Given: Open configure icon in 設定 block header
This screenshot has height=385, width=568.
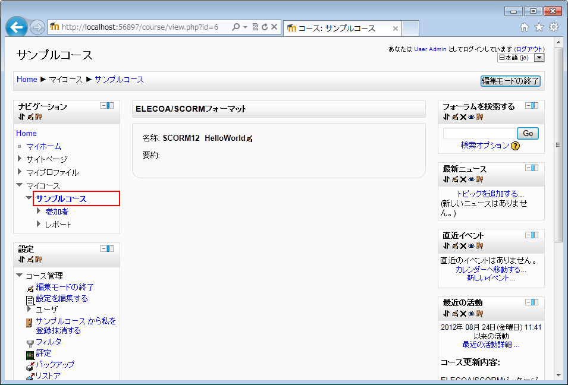Looking at the screenshot, I should coord(30,259).
